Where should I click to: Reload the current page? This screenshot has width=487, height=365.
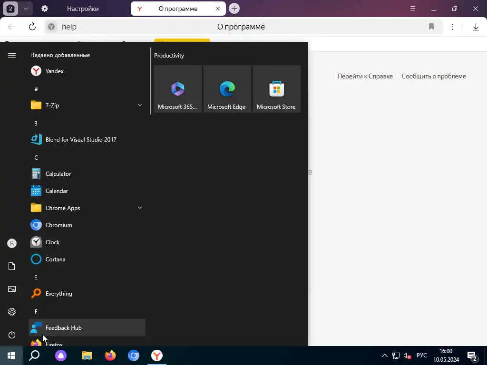tap(32, 27)
